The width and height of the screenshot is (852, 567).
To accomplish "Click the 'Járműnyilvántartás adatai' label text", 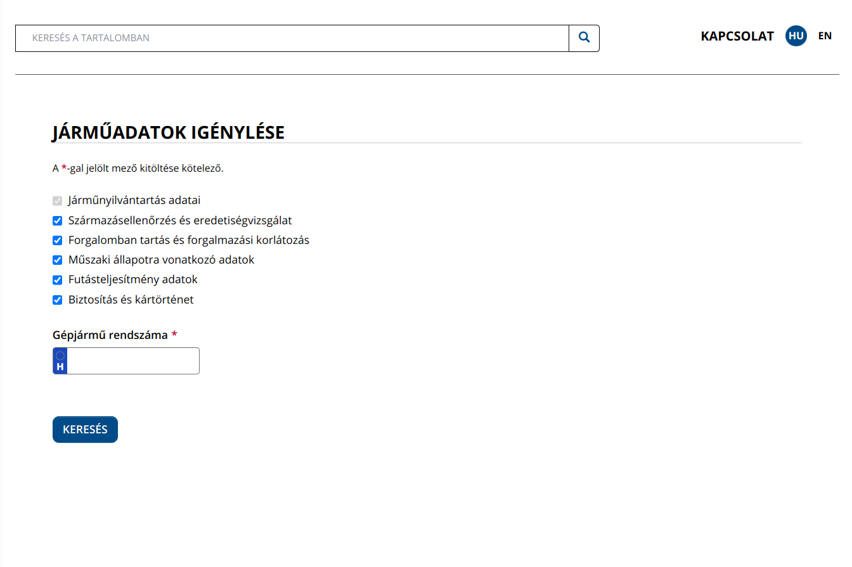I will click(x=134, y=200).
